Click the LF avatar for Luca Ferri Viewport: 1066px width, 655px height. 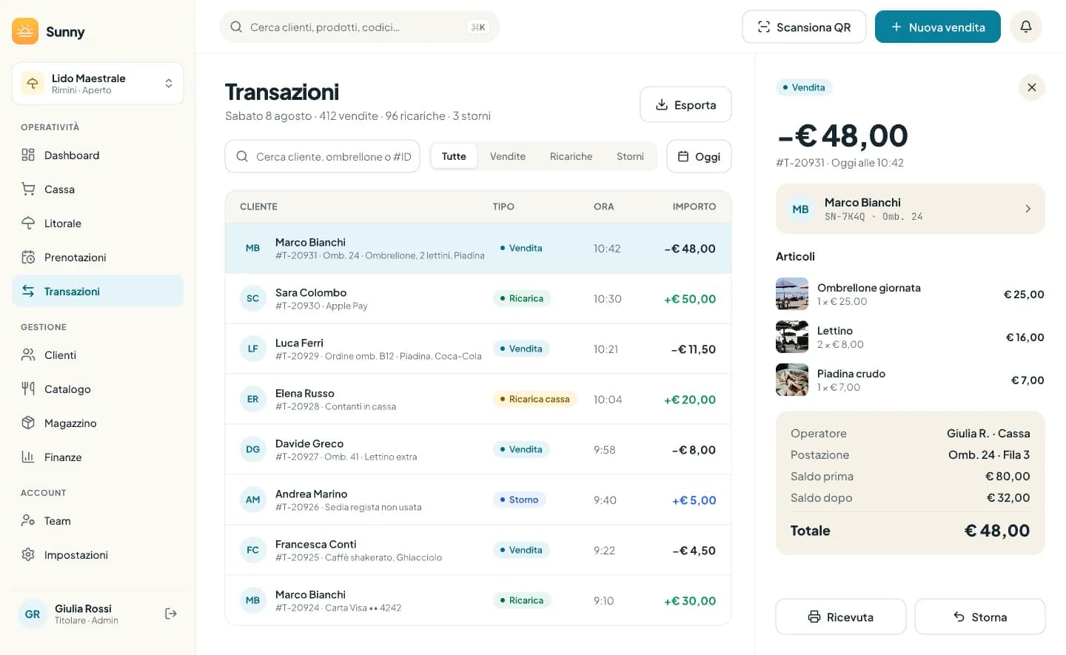[x=252, y=349]
